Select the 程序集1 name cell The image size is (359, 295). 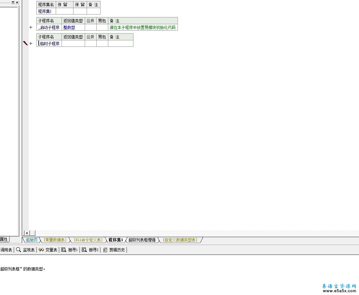point(46,11)
